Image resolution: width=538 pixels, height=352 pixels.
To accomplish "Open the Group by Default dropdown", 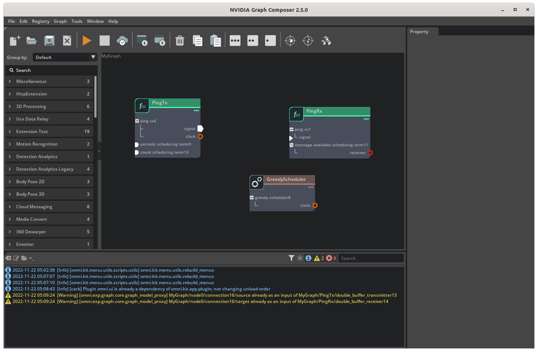I will (65, 57).
